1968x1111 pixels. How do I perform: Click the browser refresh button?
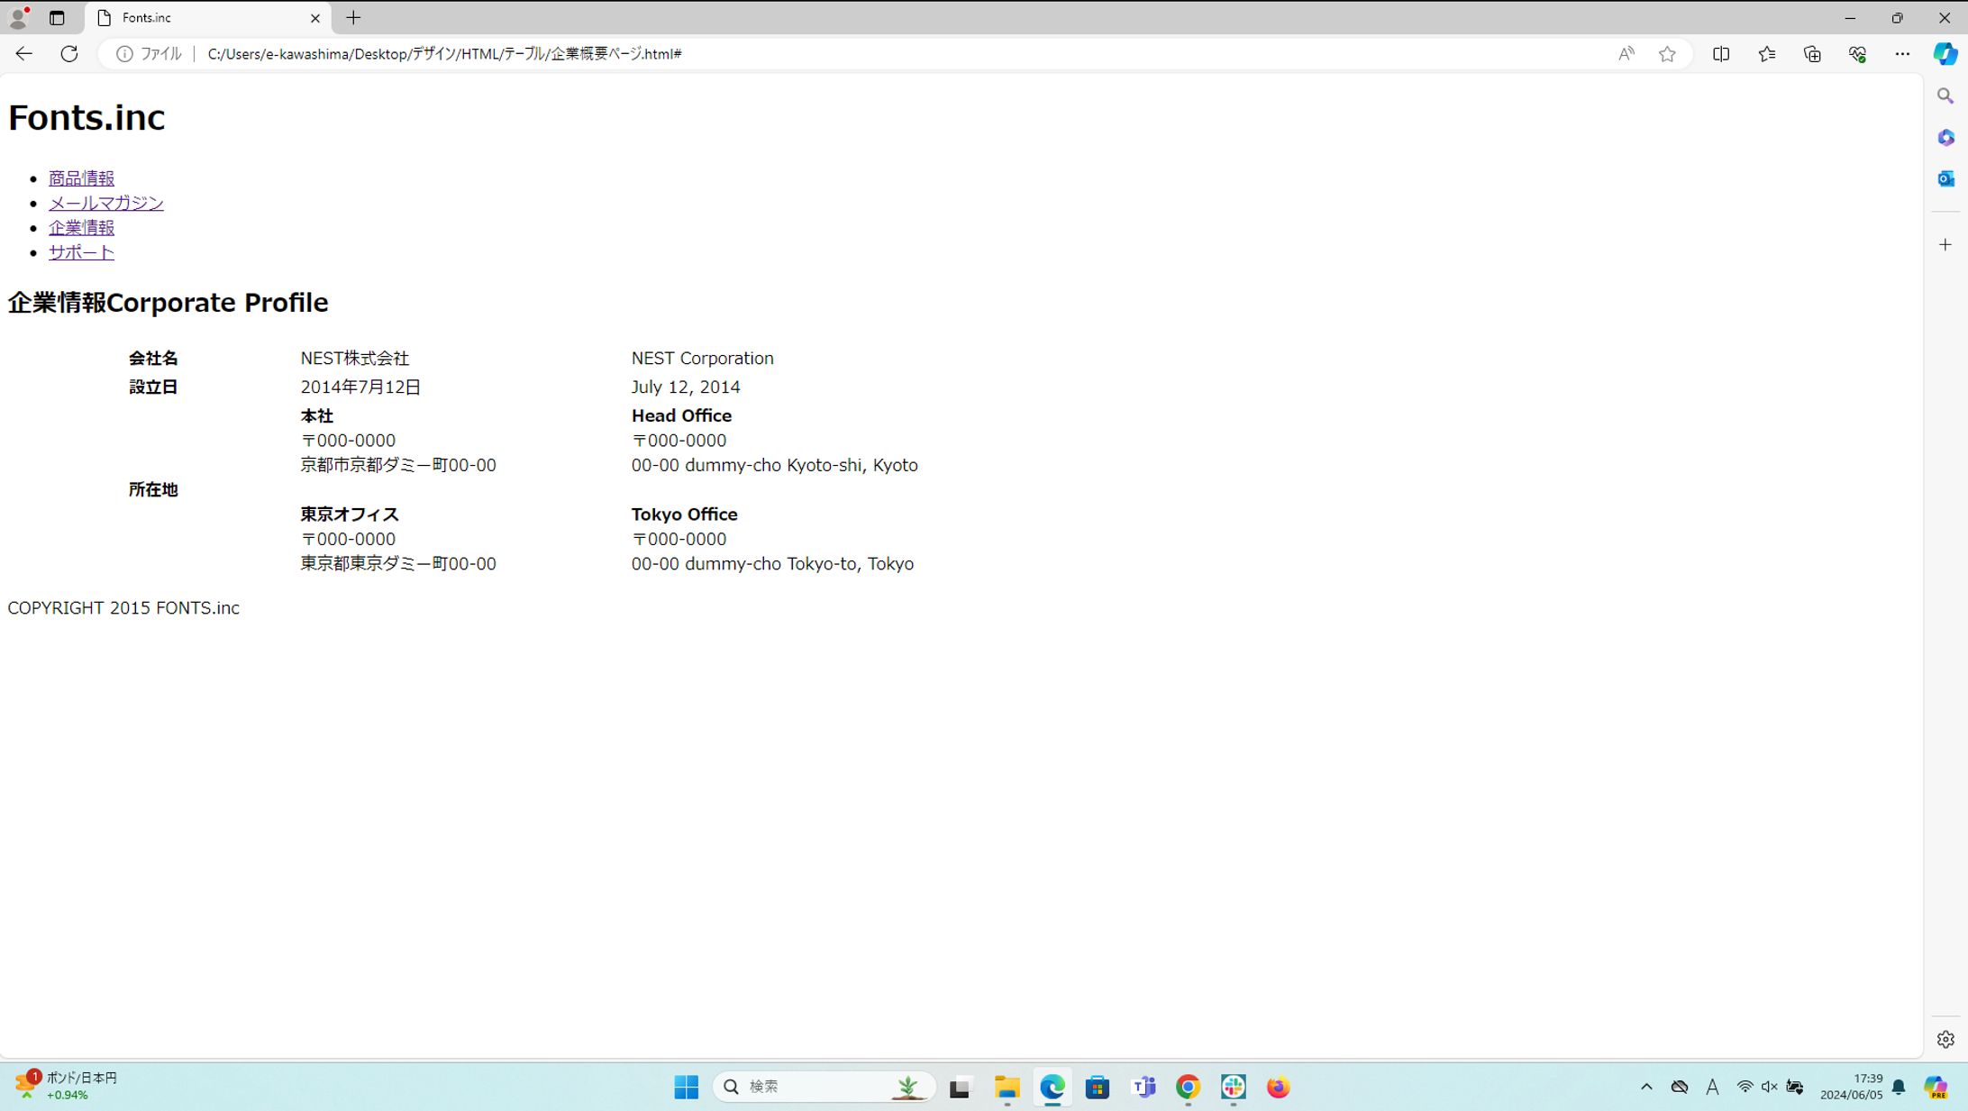click(x=69, y=54)
